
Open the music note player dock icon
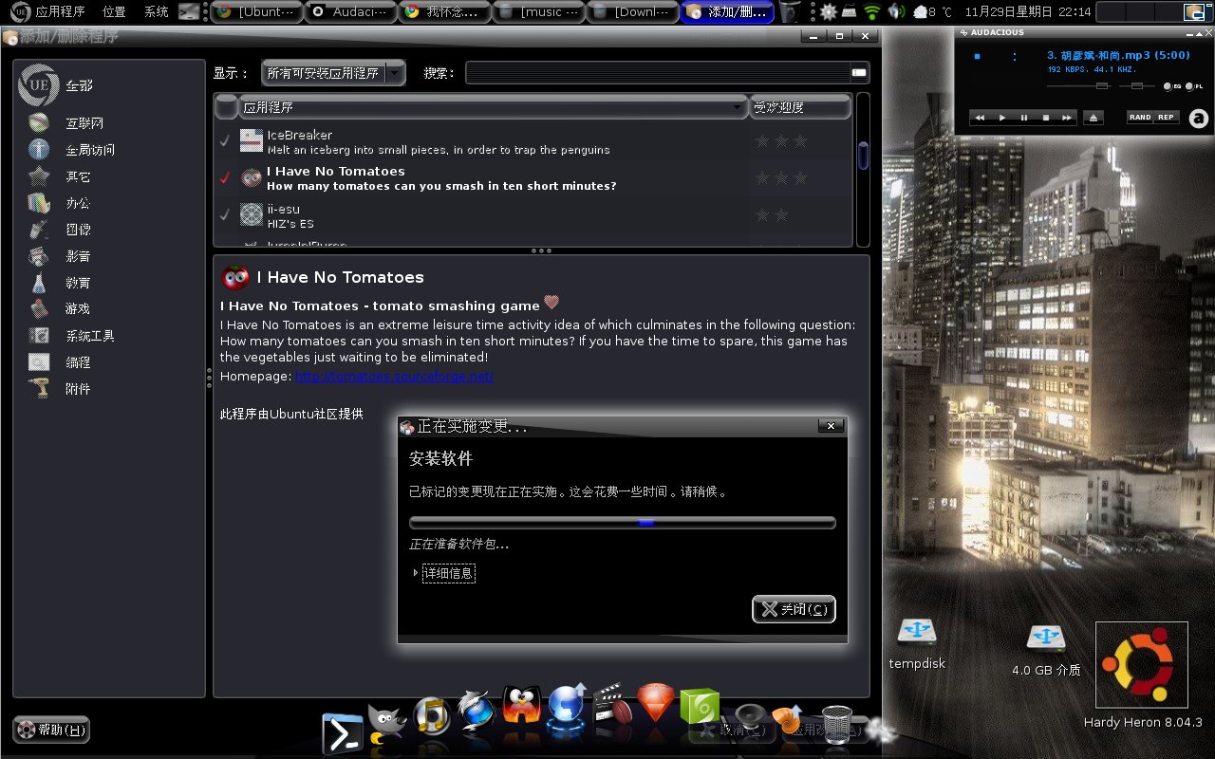click(x=432, y=716)
